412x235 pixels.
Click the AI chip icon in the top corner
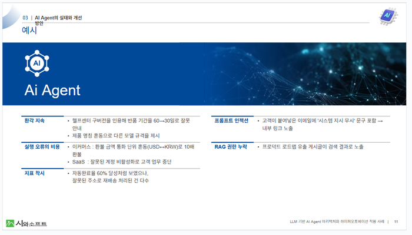(388, 16)
